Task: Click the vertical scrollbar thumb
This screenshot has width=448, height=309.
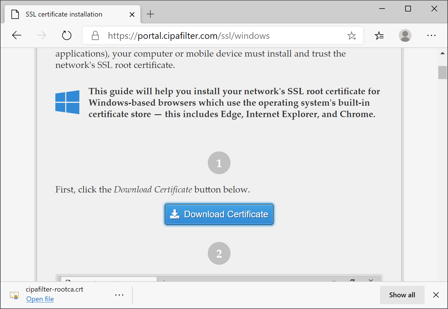Action: 443,72
